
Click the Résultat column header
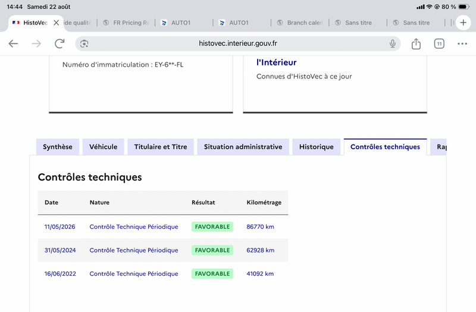click(x=203, y=202)
